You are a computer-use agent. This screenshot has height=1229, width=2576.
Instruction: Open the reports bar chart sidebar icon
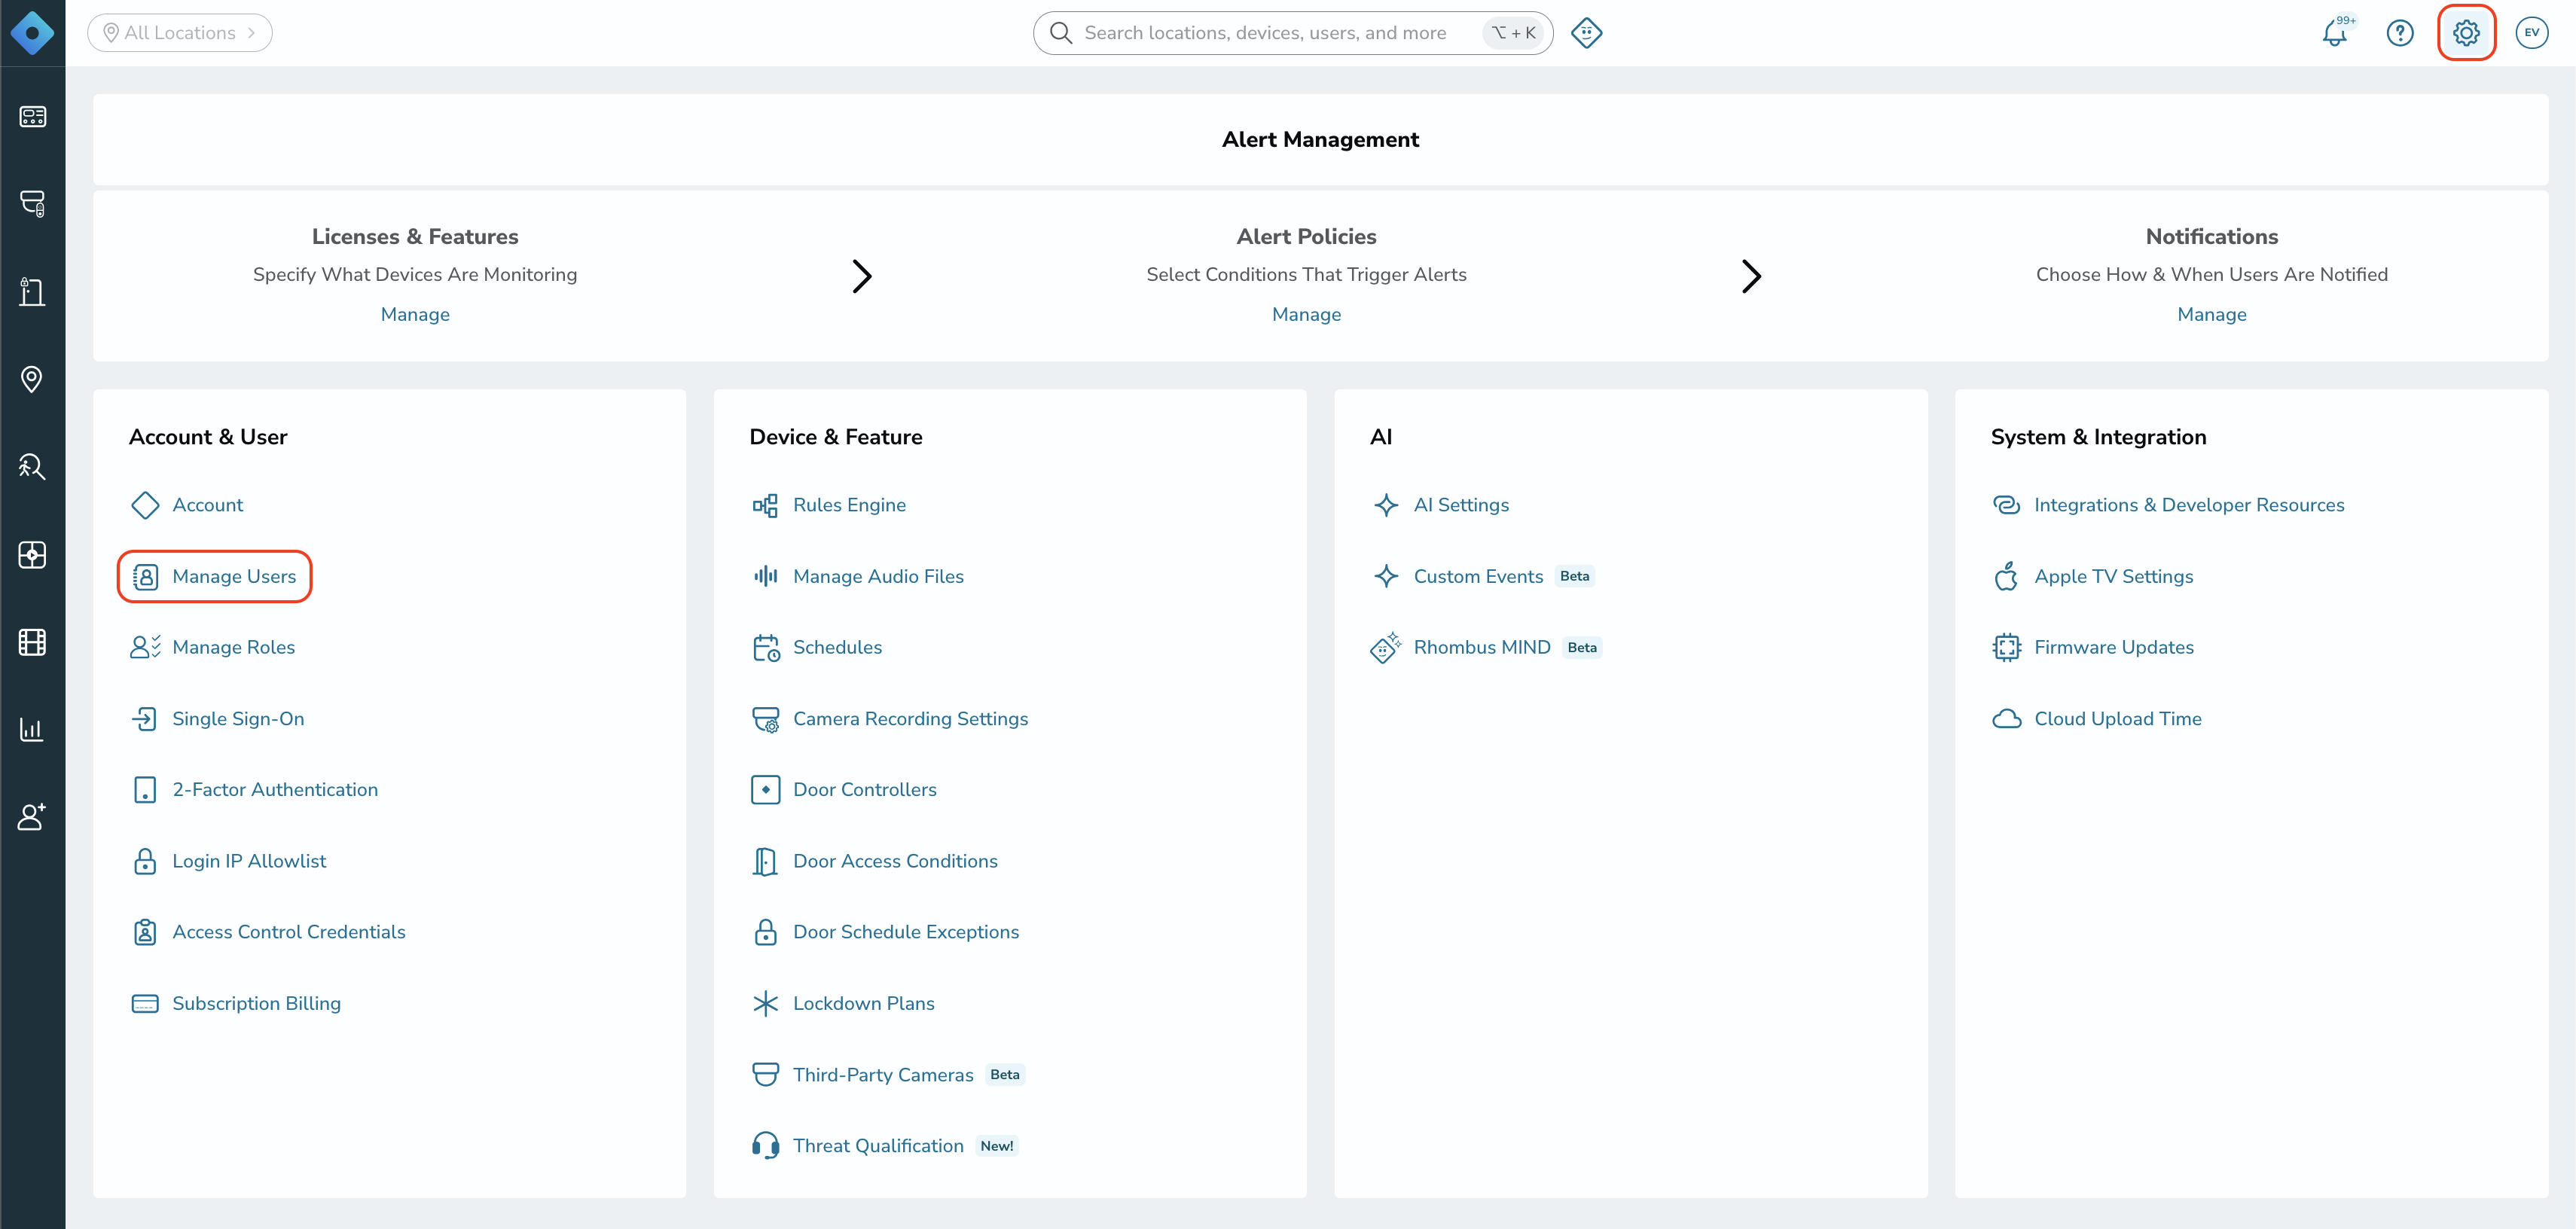pos(32,729)
